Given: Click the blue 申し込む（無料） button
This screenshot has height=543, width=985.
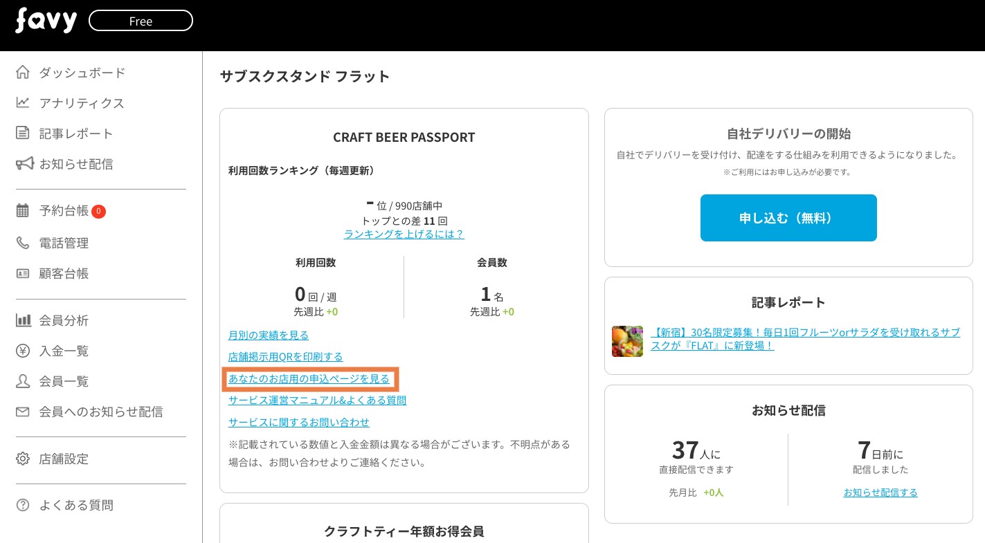Looking at the screenshot, I should 788,218.
